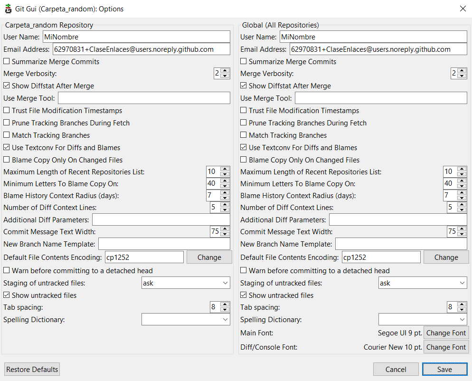
Task: Cancel the Options dialog
Action: 396,369
